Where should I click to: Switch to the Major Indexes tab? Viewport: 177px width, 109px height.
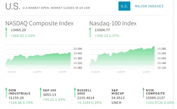(149, 6)
